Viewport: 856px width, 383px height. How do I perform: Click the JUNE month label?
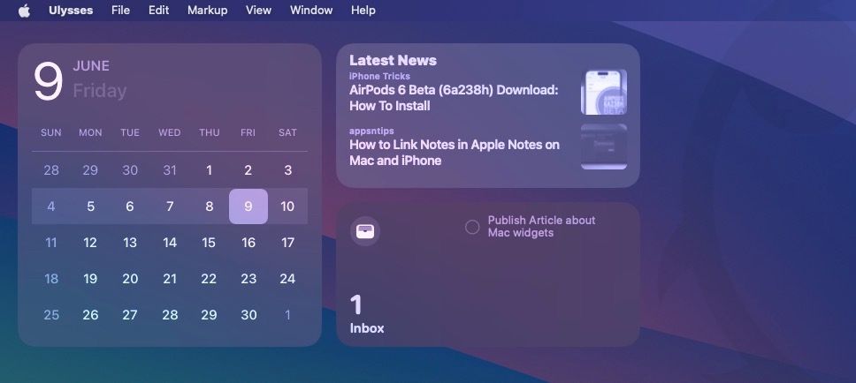[91, 66]
